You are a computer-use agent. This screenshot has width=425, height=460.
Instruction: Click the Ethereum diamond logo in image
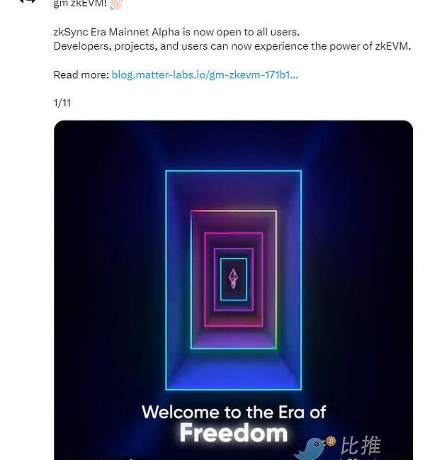pos(233,279)
